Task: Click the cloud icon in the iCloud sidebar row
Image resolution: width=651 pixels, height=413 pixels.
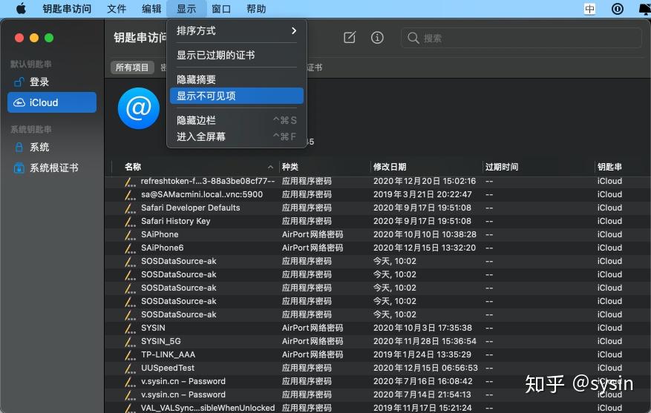Action: pos(19,102)
